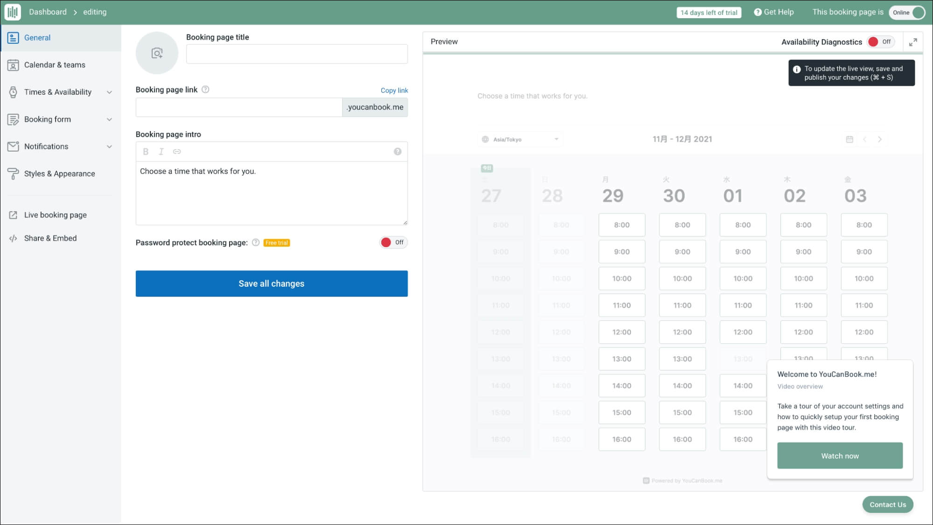The width and height of the screenshot is (933, 525).
Task: Click the Bold formatting icon
Action: tap(146, 152)
